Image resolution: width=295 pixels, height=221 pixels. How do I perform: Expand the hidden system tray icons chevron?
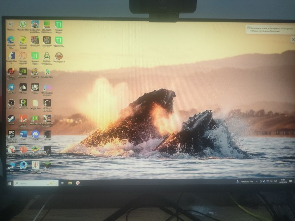click(257, 182)
